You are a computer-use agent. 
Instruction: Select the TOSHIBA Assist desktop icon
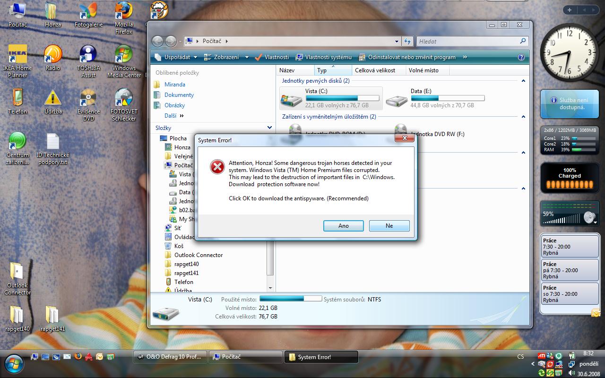(88, 61)
